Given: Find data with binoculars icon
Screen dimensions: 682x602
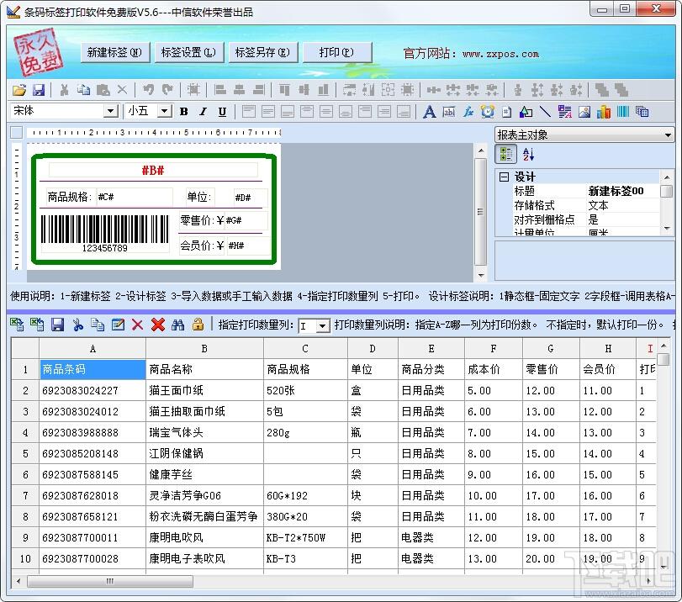Looking at the screenshot, I should coord(178,325).
